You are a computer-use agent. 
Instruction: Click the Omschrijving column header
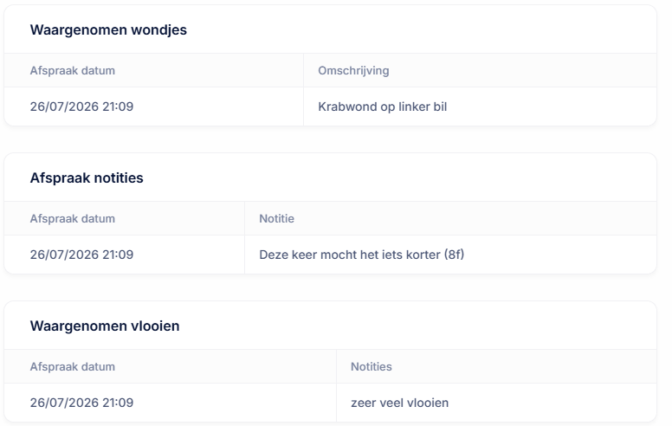tap(353, 71)
